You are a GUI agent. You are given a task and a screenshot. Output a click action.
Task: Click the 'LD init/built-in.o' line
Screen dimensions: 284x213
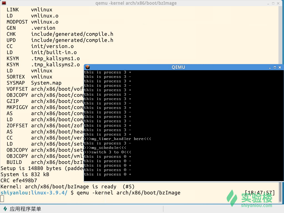42,52
